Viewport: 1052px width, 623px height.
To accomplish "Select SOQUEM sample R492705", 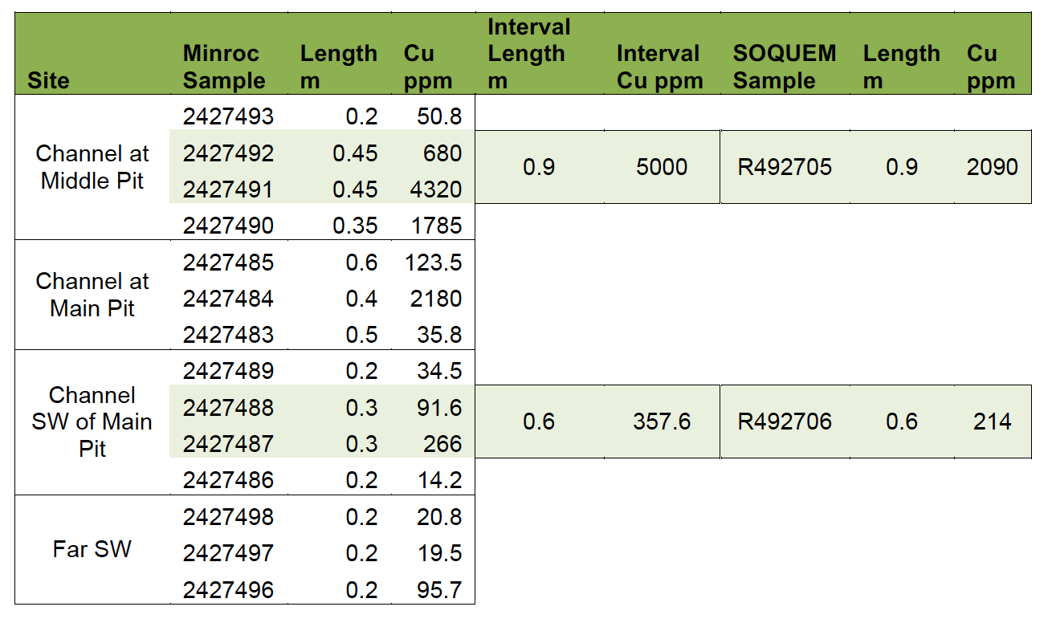I will coord(785,167).
